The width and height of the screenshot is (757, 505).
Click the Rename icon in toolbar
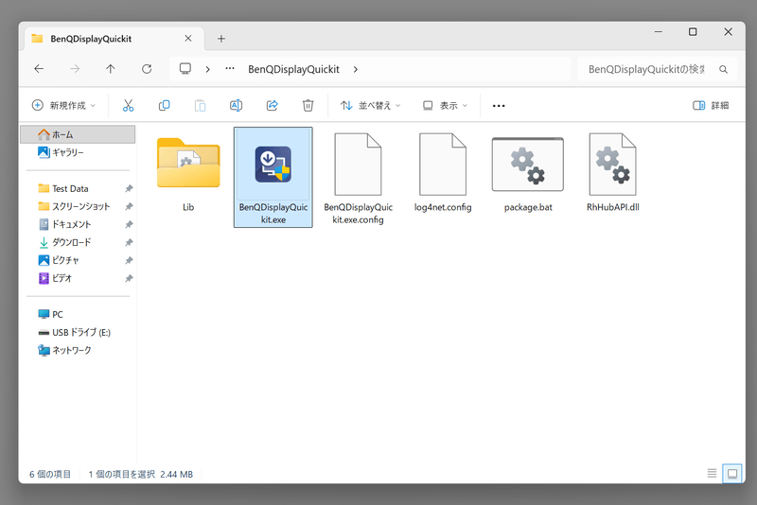click(x=237, y=105)
